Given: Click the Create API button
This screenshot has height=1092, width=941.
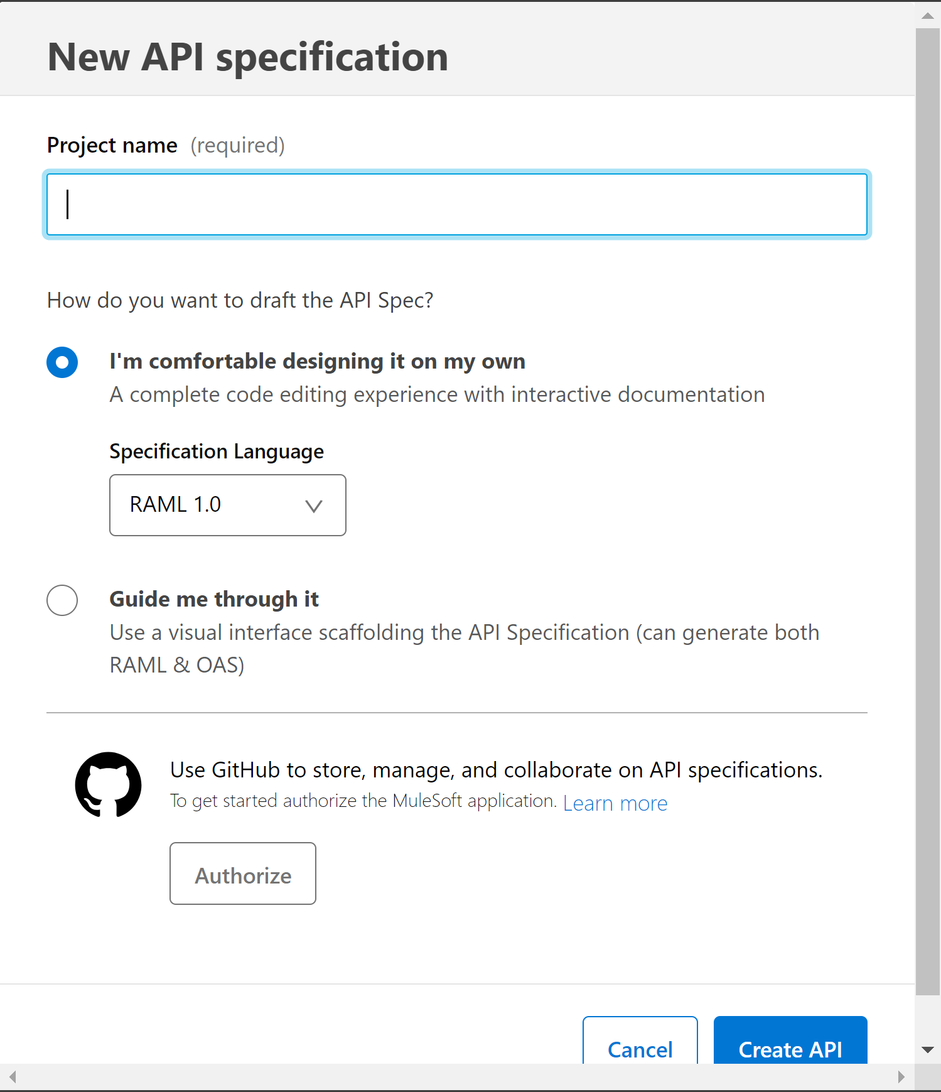Looking at the screenshot, I should click(790, 1041).
